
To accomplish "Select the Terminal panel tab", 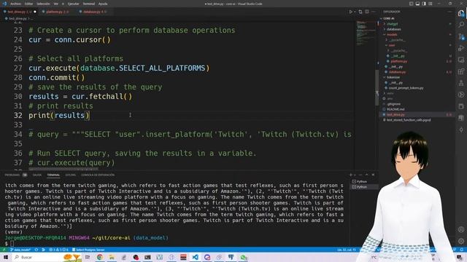I will point(53,175).
